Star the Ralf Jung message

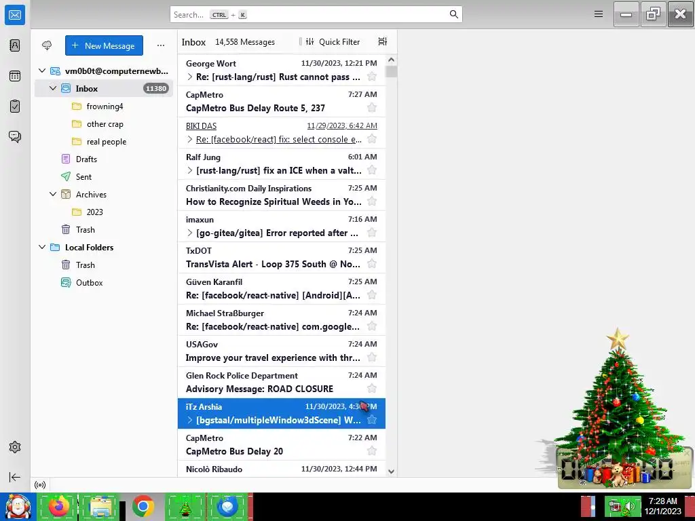click(372, 170)
